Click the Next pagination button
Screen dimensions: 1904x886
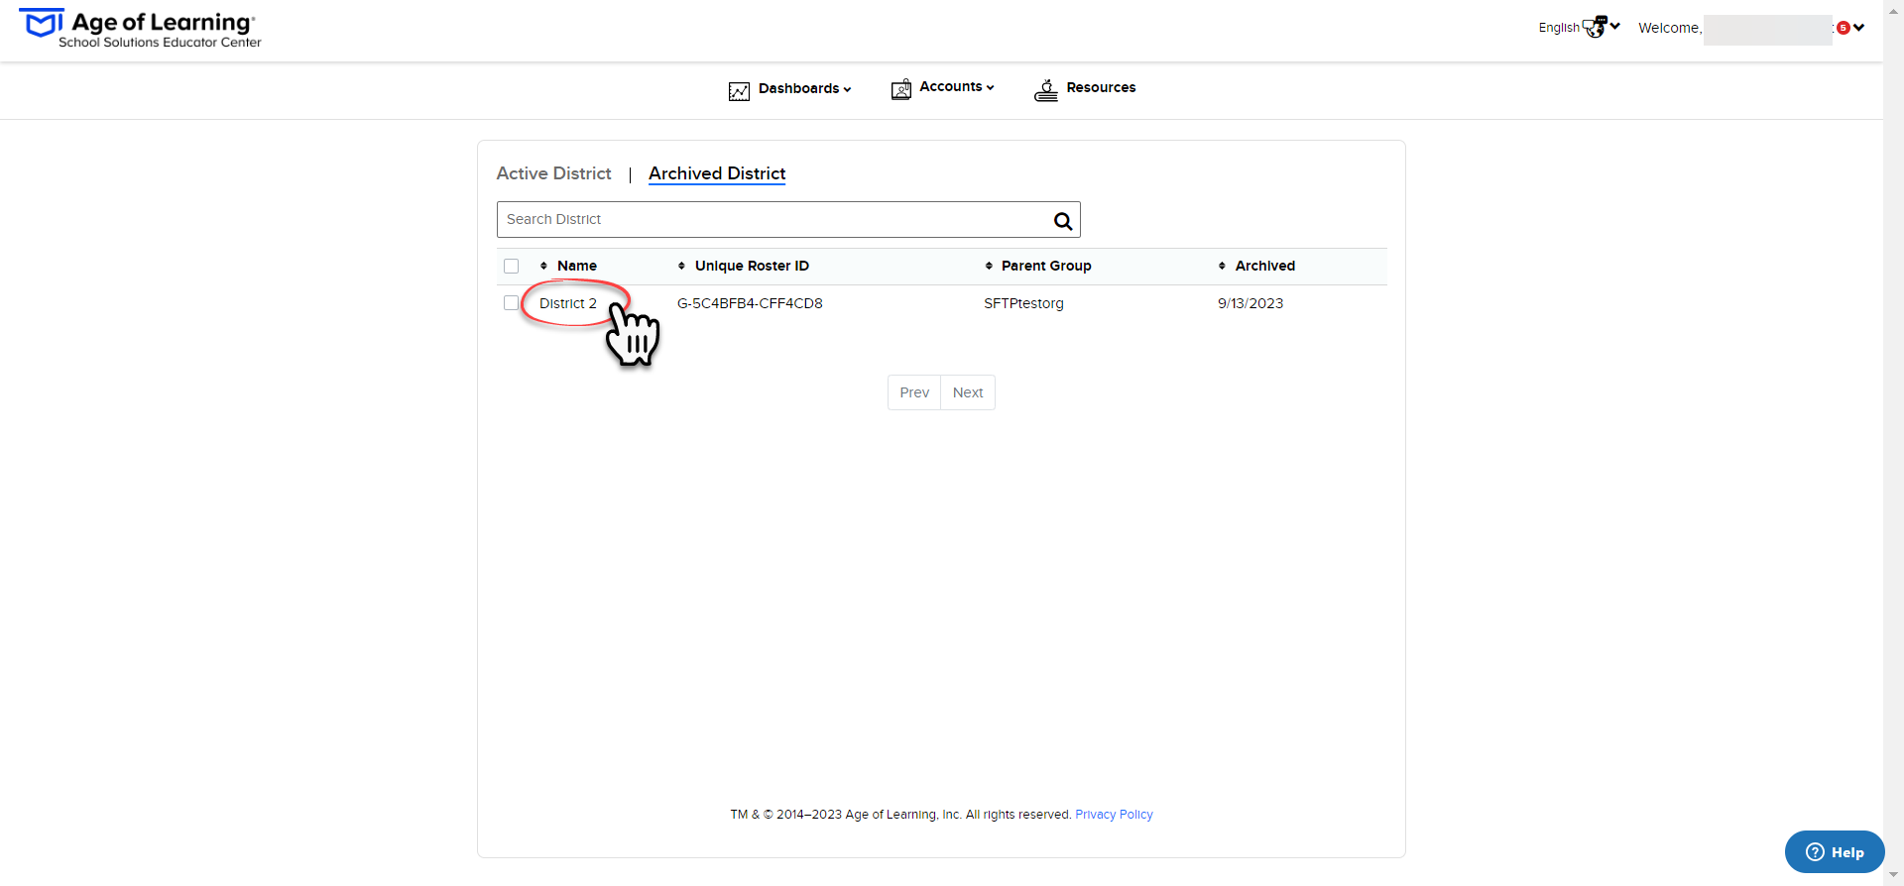click(968, 392)
